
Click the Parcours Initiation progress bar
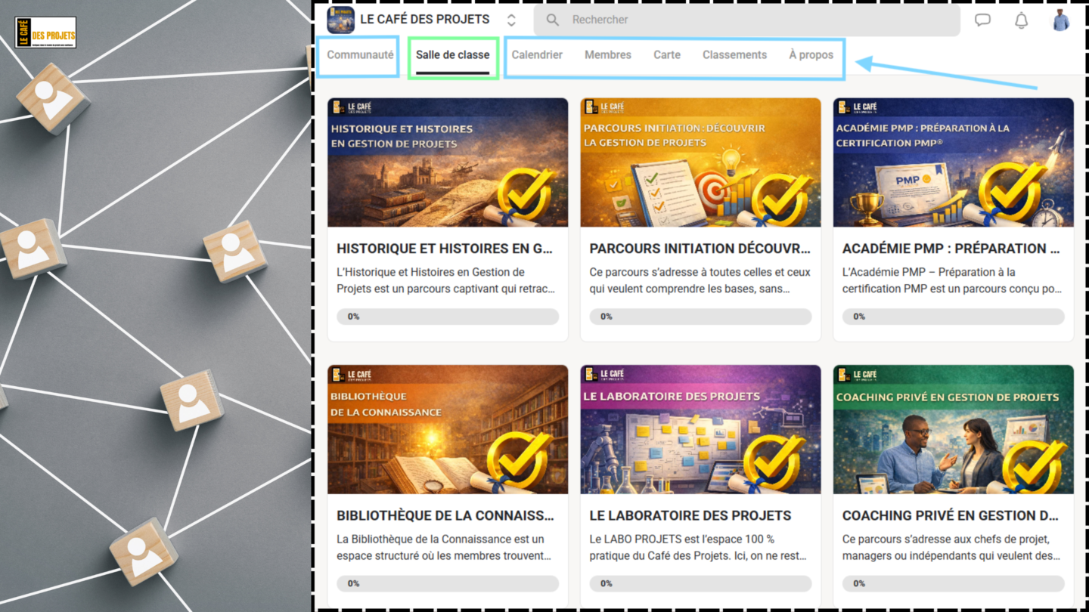[x=700, y=317]
